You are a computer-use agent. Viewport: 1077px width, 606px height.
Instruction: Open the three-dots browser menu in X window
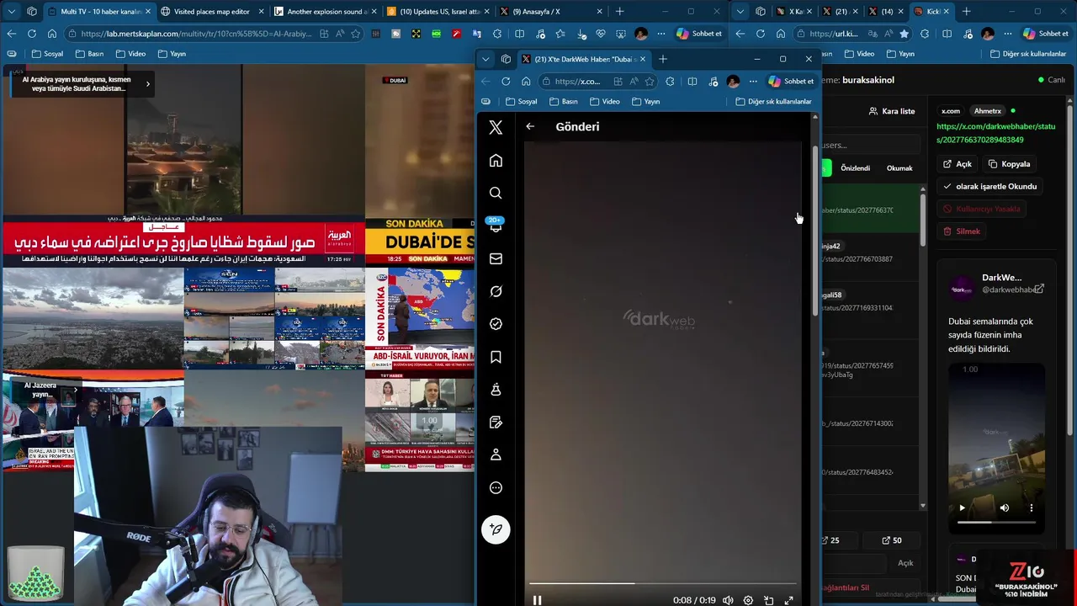click(x=753, y=82)
